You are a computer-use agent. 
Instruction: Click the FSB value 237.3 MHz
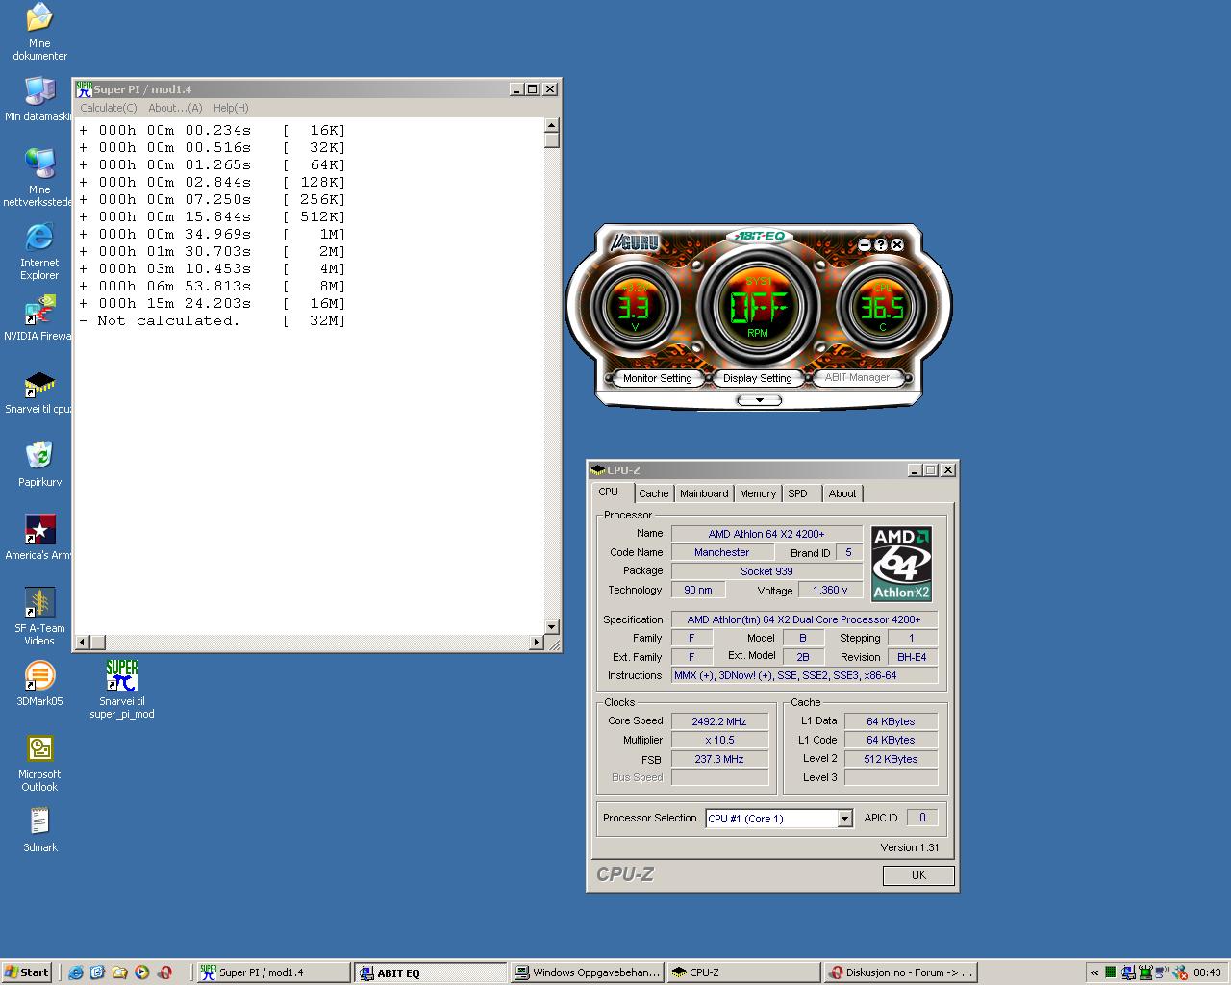point(719,759)
